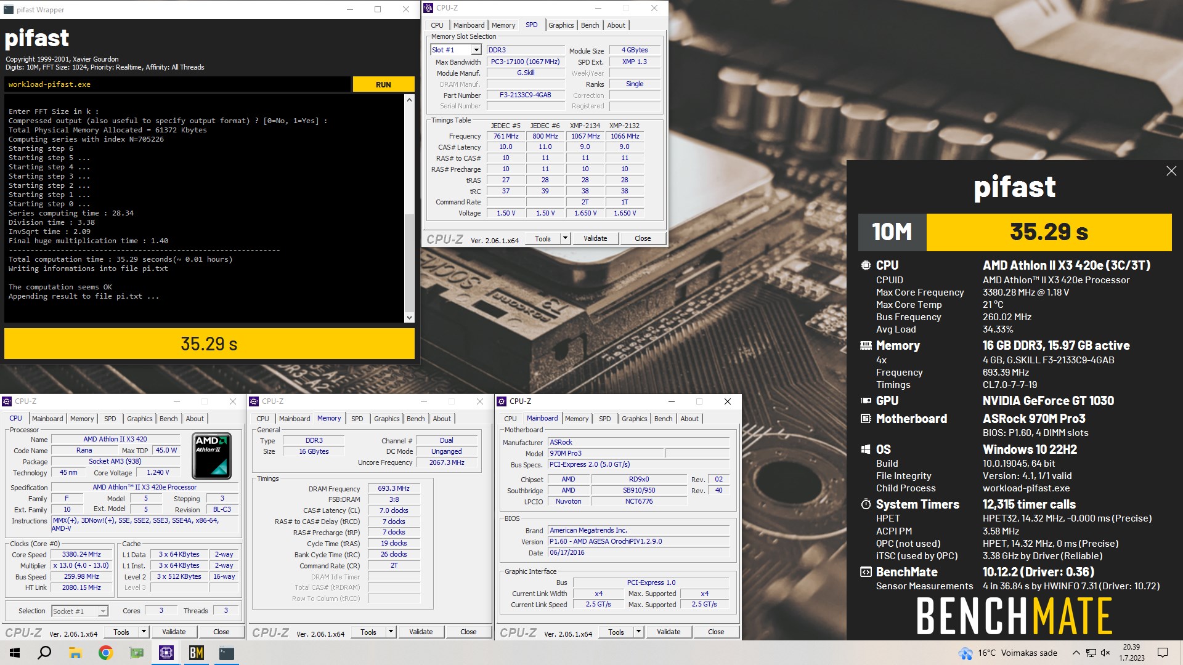Click Validate in CPU window

[x=174, y=632]
